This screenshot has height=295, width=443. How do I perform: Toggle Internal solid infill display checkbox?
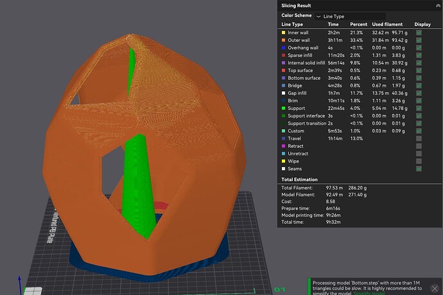(419, 63)
